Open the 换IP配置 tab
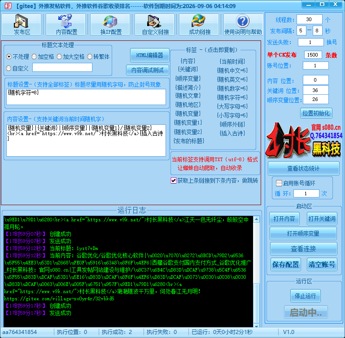This screenshot has width=345, height=338. coord(110,24)
